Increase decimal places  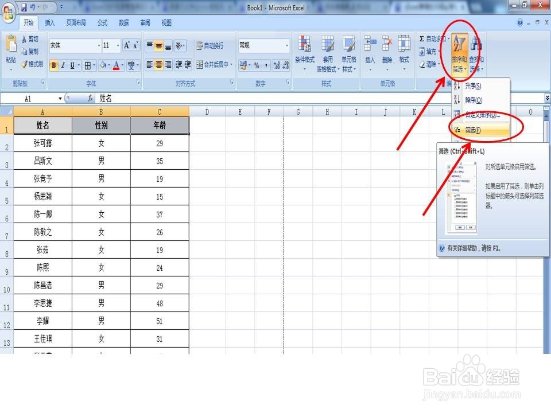click(277, 65)
